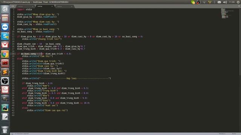Launch PyCharm from the dock
The image size is (241, 135).
click(x=5, y=108)
